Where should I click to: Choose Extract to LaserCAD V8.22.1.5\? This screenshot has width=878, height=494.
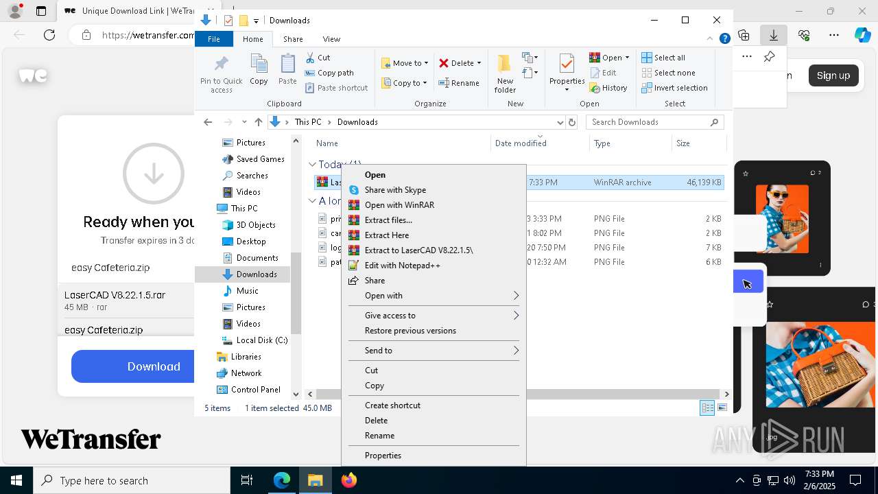[434, 250]
